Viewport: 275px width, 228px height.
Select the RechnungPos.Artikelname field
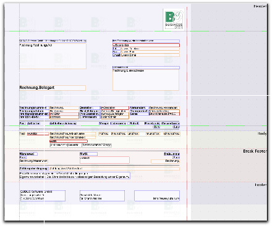pyautogui.click(x=72, y=133)
